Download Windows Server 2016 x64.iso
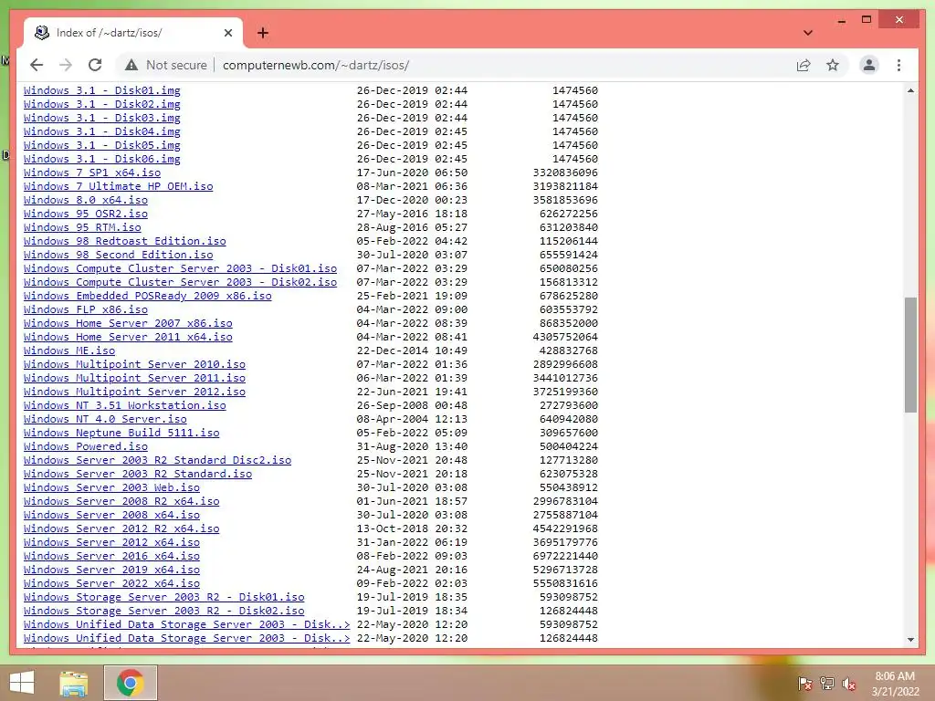 coord(111,557)
